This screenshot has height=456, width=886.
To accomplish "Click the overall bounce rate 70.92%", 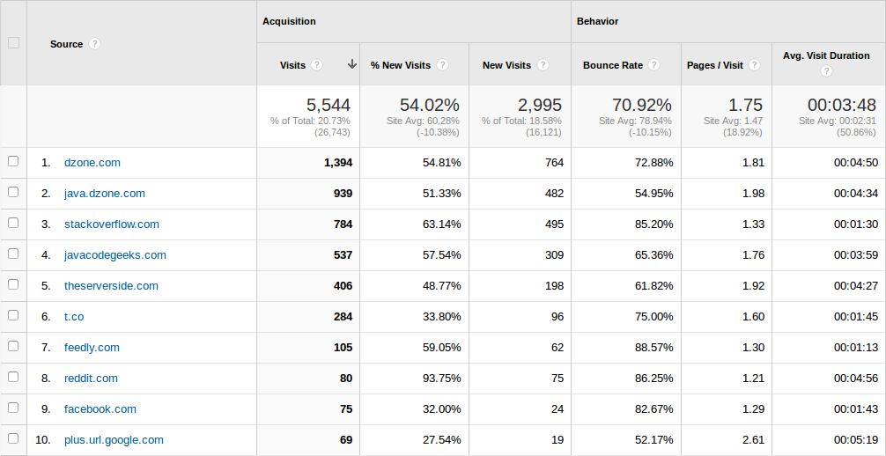I will pos(642,105).
